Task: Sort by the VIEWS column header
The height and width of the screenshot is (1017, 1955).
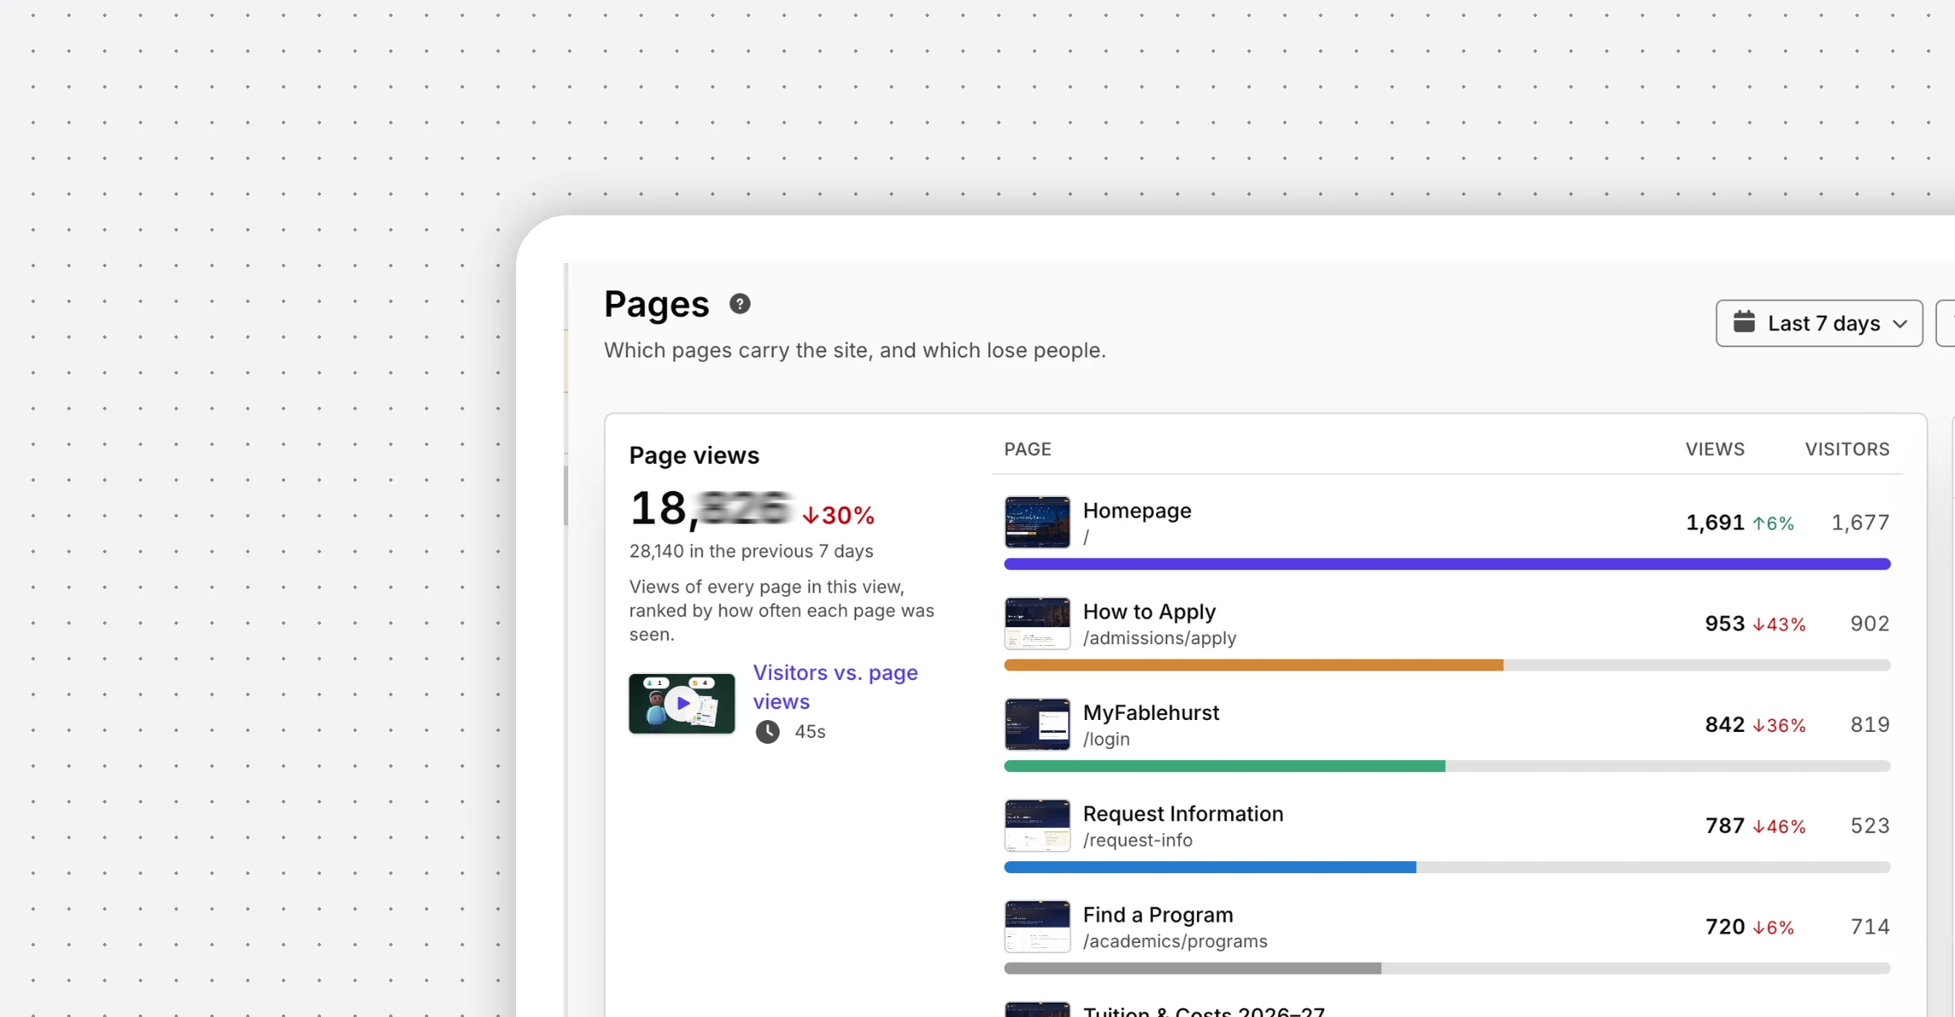Action: coord(1715,449)
